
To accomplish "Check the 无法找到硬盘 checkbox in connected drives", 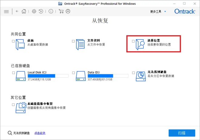I will [133, 73].
